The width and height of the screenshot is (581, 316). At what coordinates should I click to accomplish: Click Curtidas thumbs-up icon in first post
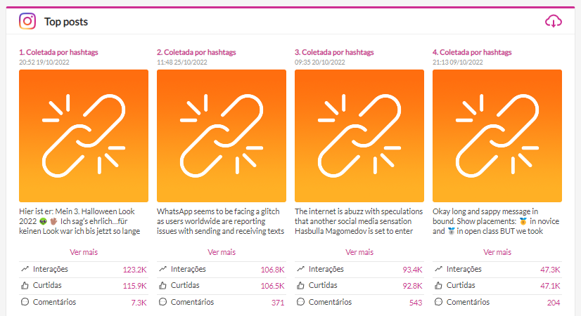(25, 285)
